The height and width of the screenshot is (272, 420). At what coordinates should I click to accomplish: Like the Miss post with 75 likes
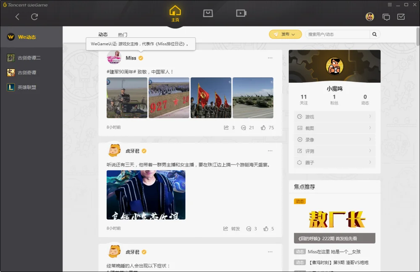click(x=267, y=128)
